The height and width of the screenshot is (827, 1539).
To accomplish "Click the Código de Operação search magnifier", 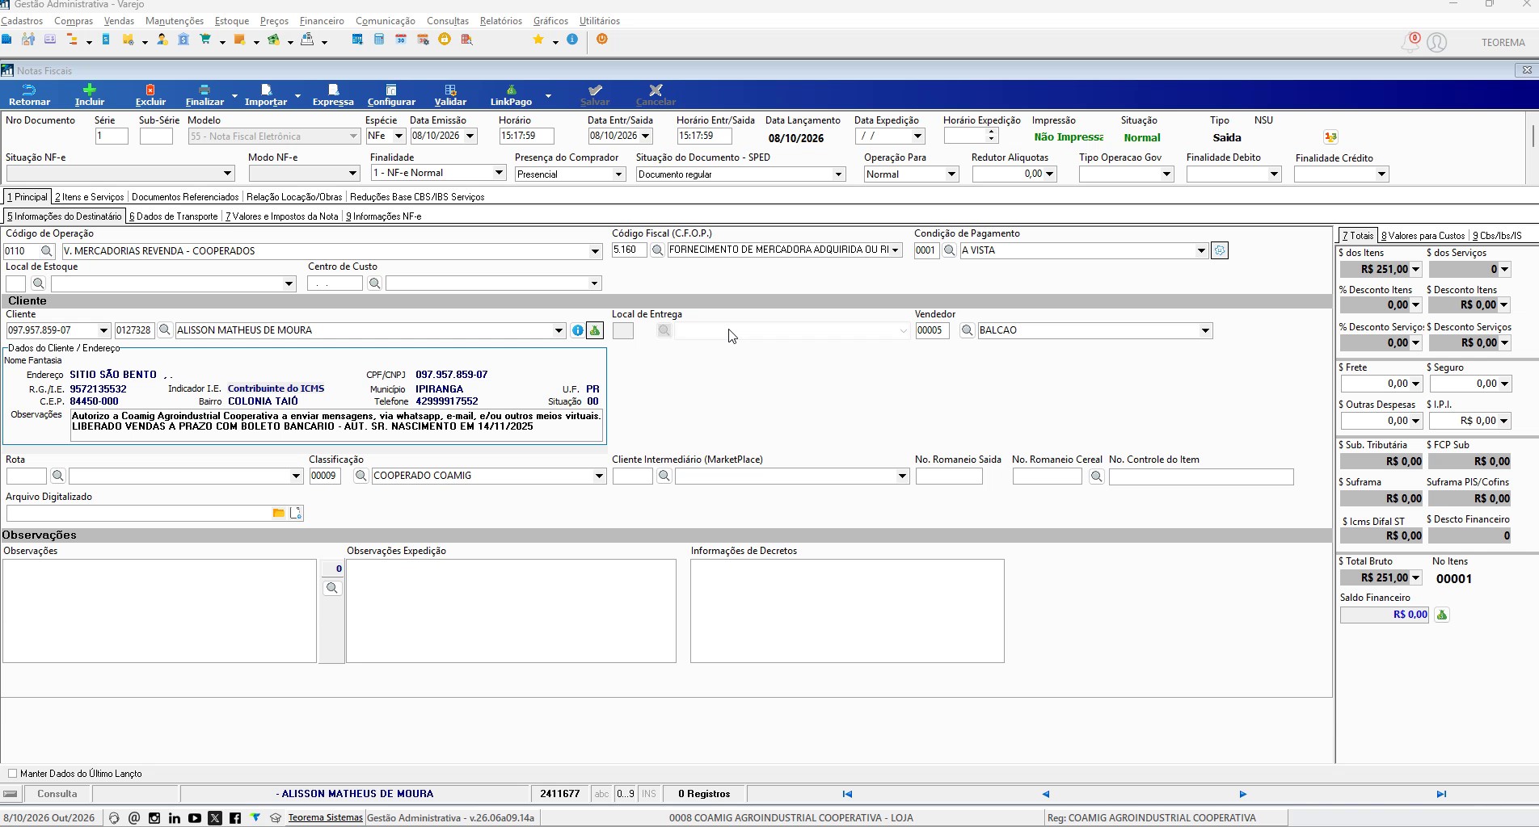I will [x=47, y=251].
